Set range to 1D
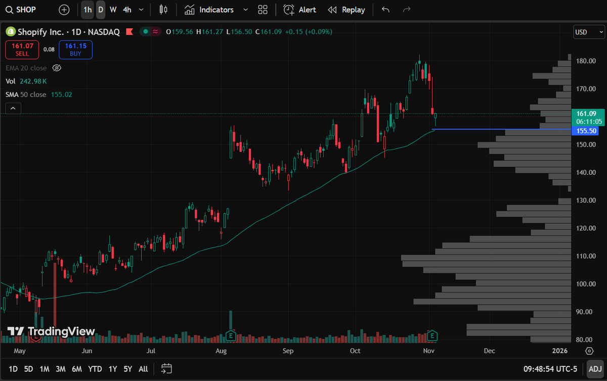The height and width of the screenshot is (381, 607). coord(13,369)
